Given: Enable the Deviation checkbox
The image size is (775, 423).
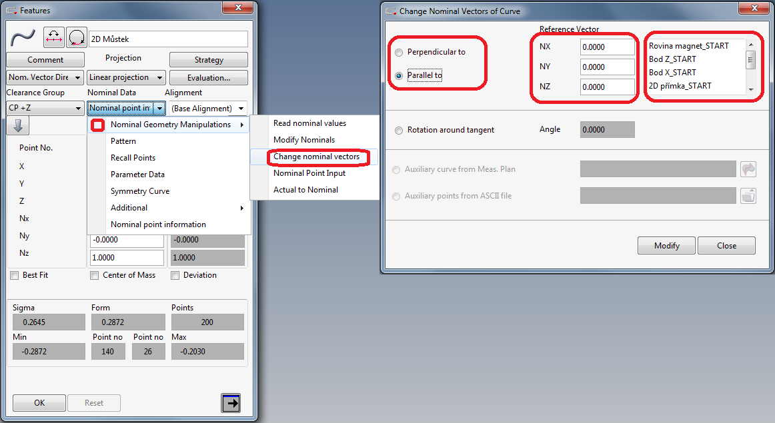Looking at the screenshot, I should tap(175, 275).
